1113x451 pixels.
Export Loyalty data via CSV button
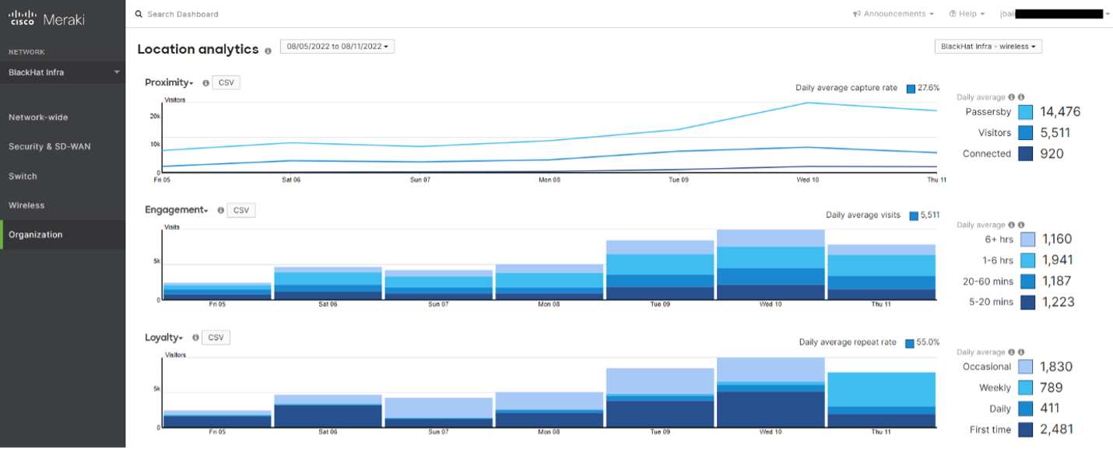coord(216,337)
